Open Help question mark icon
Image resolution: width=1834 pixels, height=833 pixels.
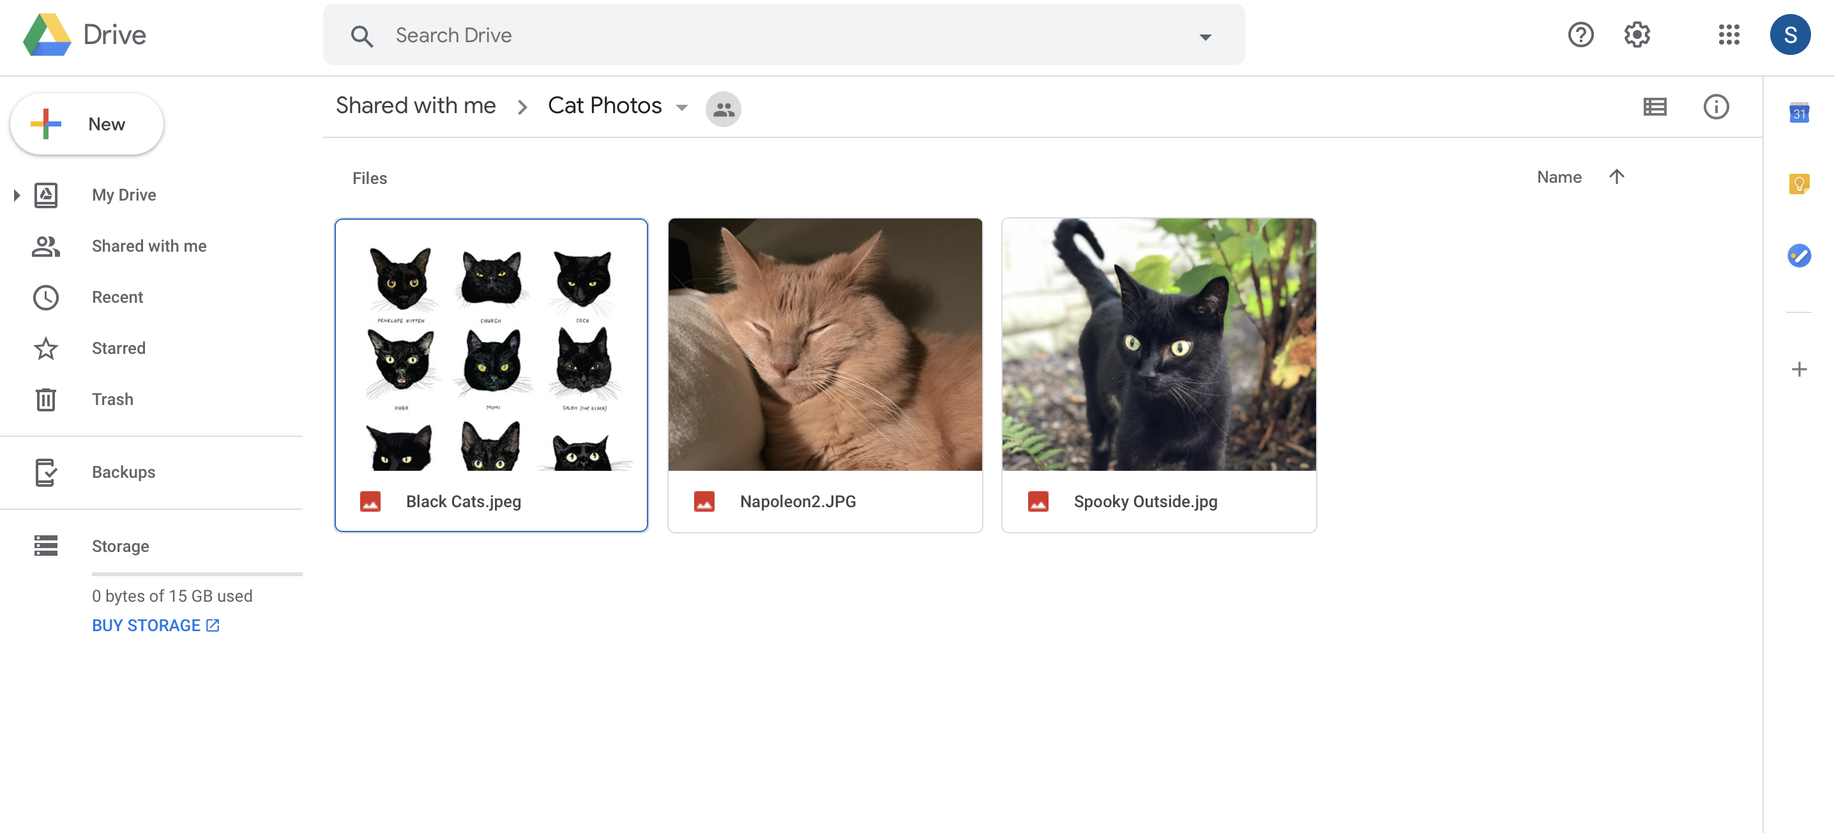1580,35
